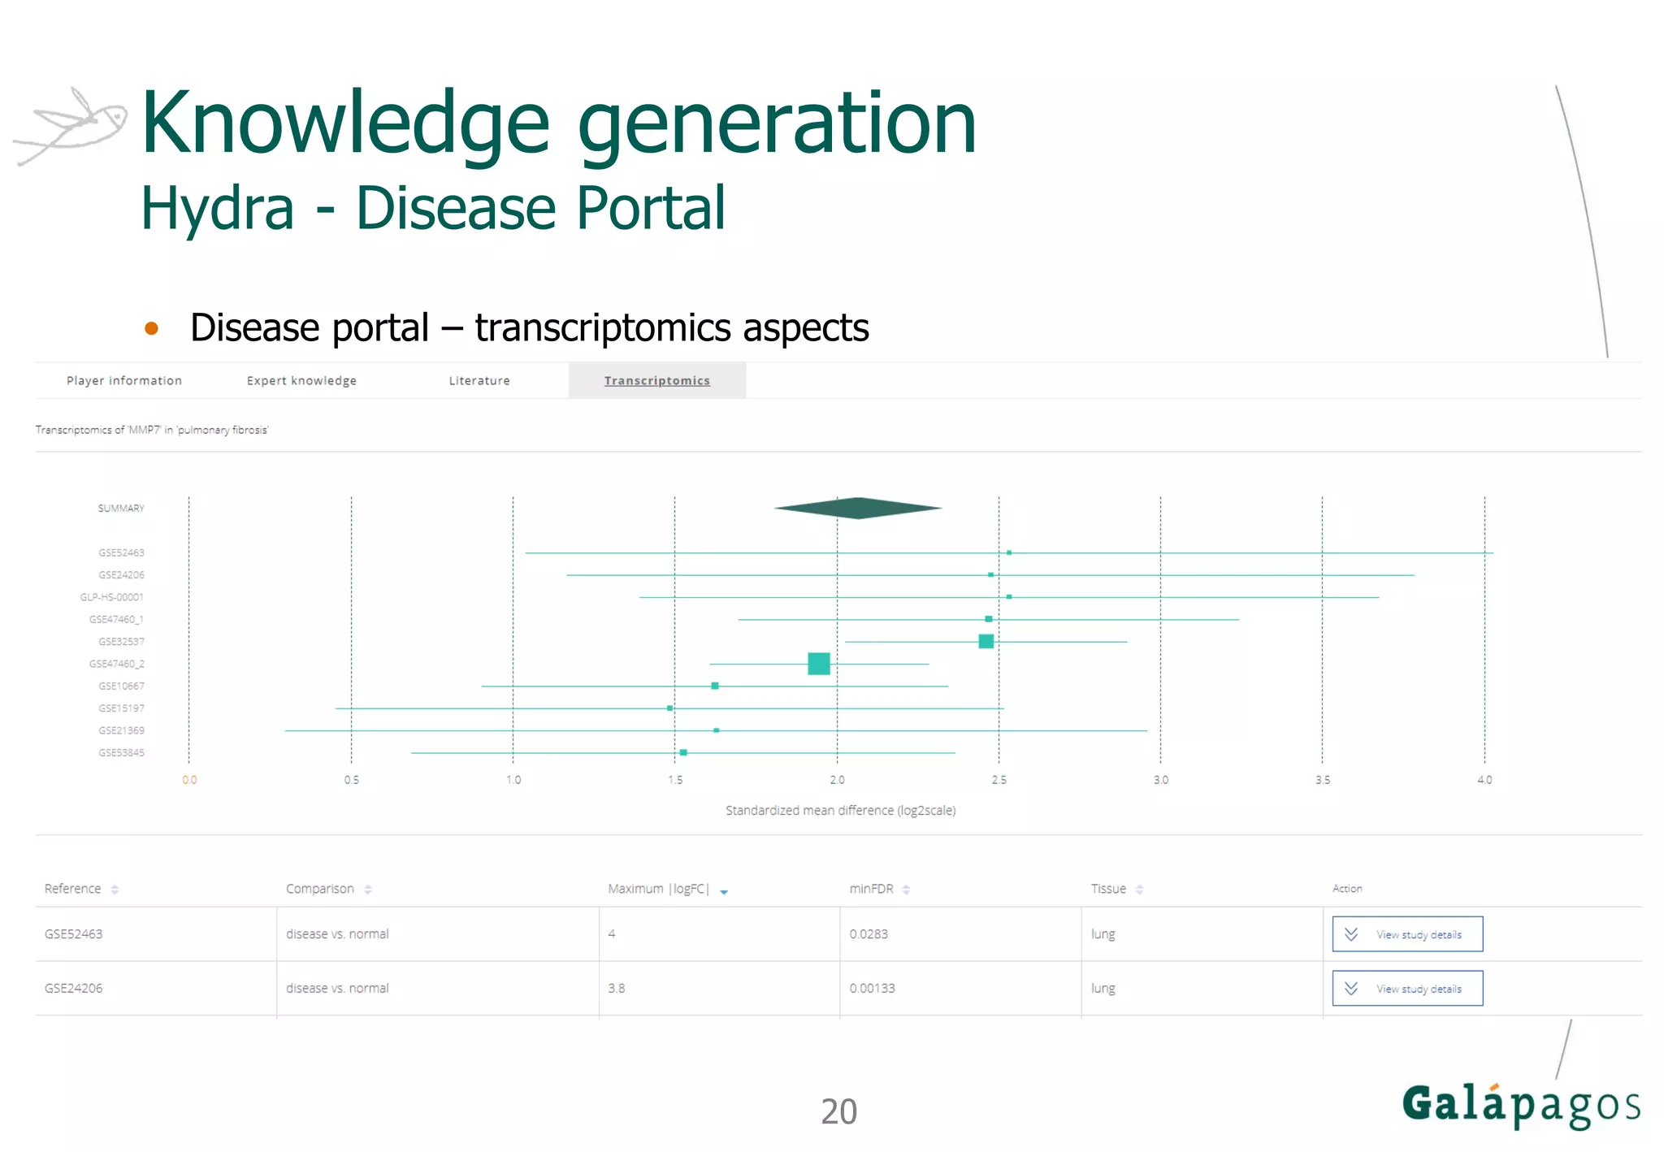The height and width of the screenshot is (1152, 1664).
Task: Click the GSE52463 reference cell
Action: point(74,934)
